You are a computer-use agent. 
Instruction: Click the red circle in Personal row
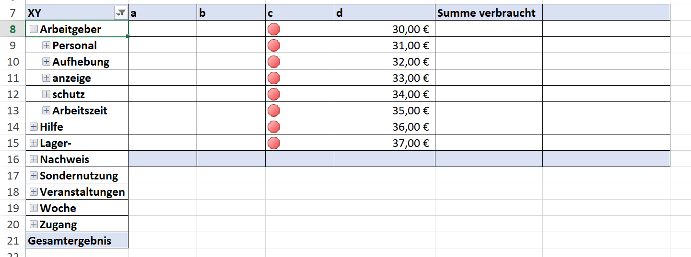pyautogui.click(x=274, y=45)
